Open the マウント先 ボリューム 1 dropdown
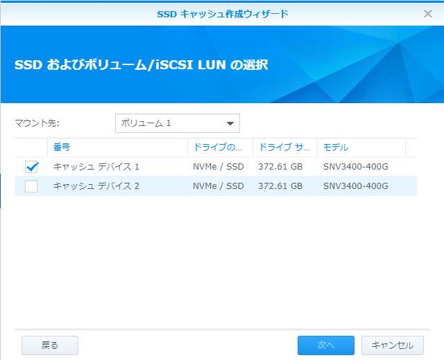 point(178,123)
